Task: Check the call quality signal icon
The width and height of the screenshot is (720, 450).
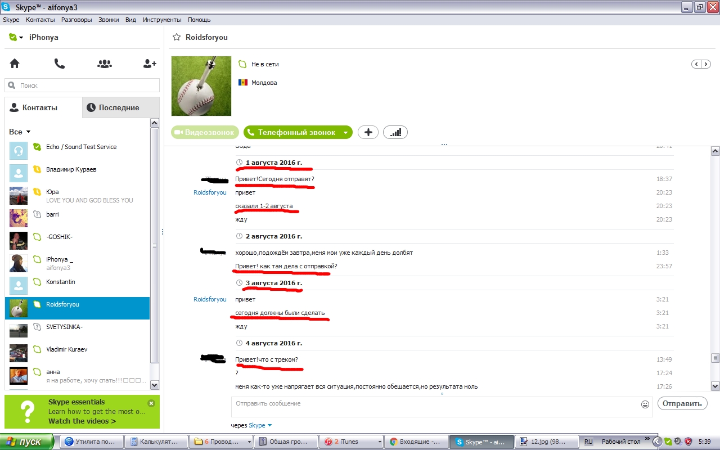Action: [x=395, y=132]
